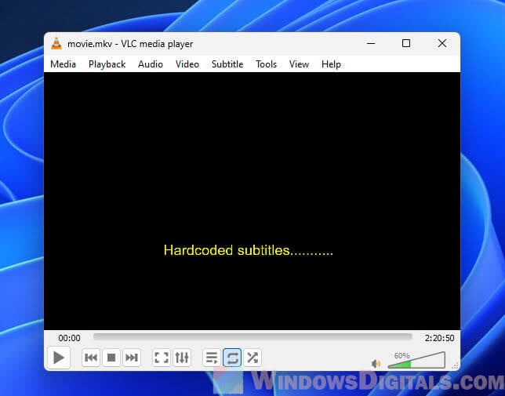Mute audio via the speaker icon

[376, 364]
